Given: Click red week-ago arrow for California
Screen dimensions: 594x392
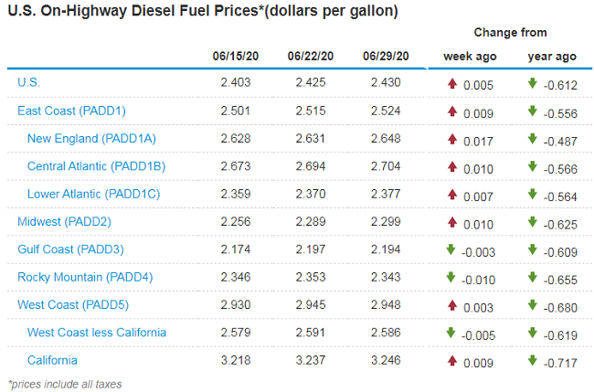Looking at the screenshot, I should 451,360.
